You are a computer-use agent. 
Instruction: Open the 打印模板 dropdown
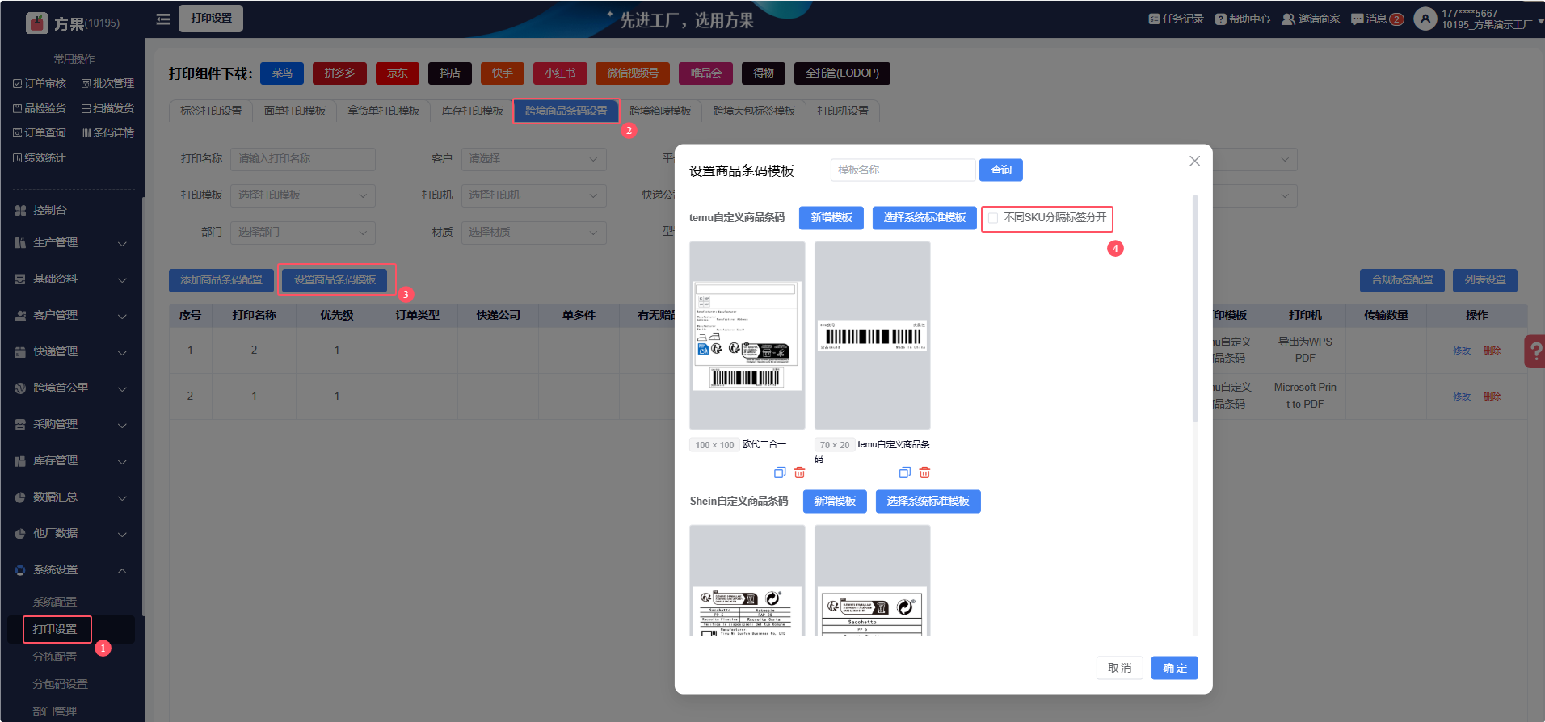pyautogui.click(x=303, y=195)
